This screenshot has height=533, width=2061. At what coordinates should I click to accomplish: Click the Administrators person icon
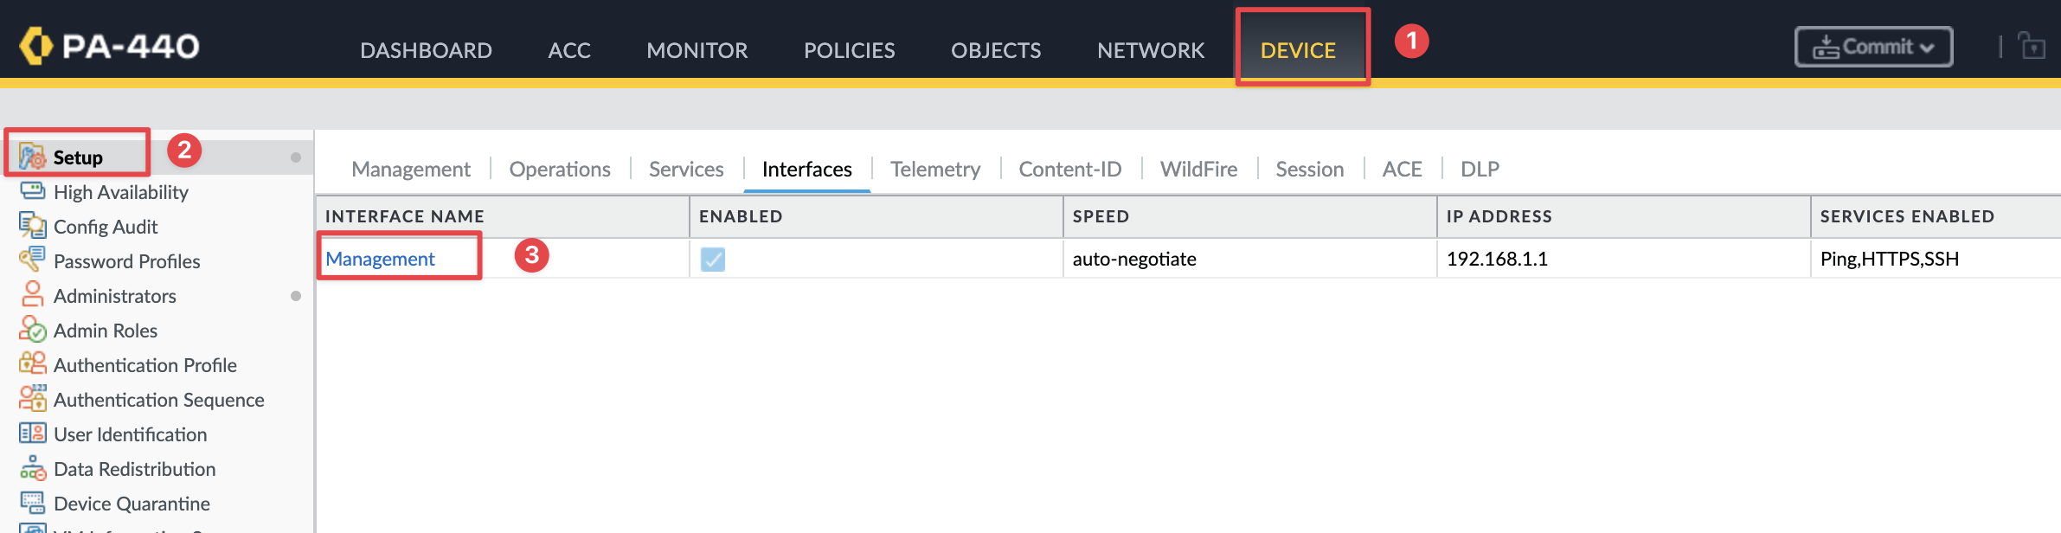[32, 294]
